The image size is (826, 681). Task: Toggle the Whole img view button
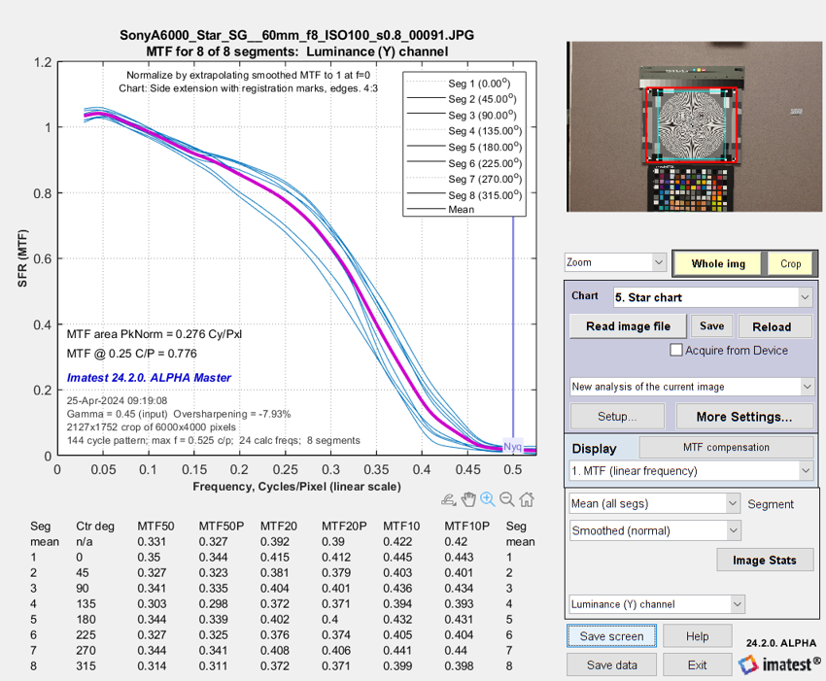(717, 263)
